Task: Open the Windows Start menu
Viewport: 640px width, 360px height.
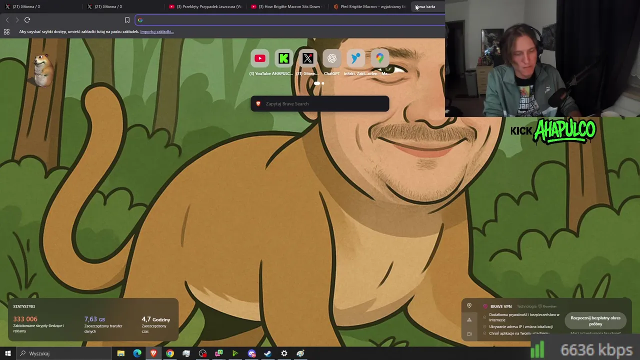Action: click(7, 353)
